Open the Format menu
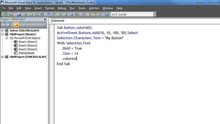Viewport: 220px width, 124px height. tap(49, 8)
